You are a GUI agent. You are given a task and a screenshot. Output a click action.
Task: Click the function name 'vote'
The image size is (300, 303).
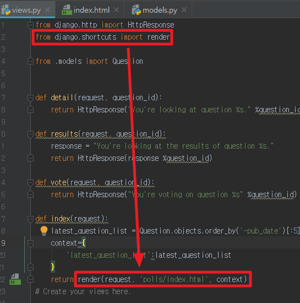coord(58,182)
